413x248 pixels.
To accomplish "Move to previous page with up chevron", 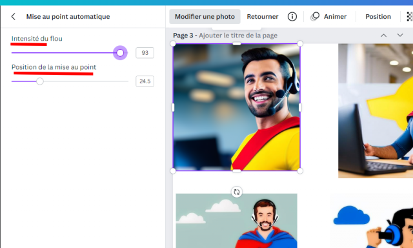I will (383, 36).
